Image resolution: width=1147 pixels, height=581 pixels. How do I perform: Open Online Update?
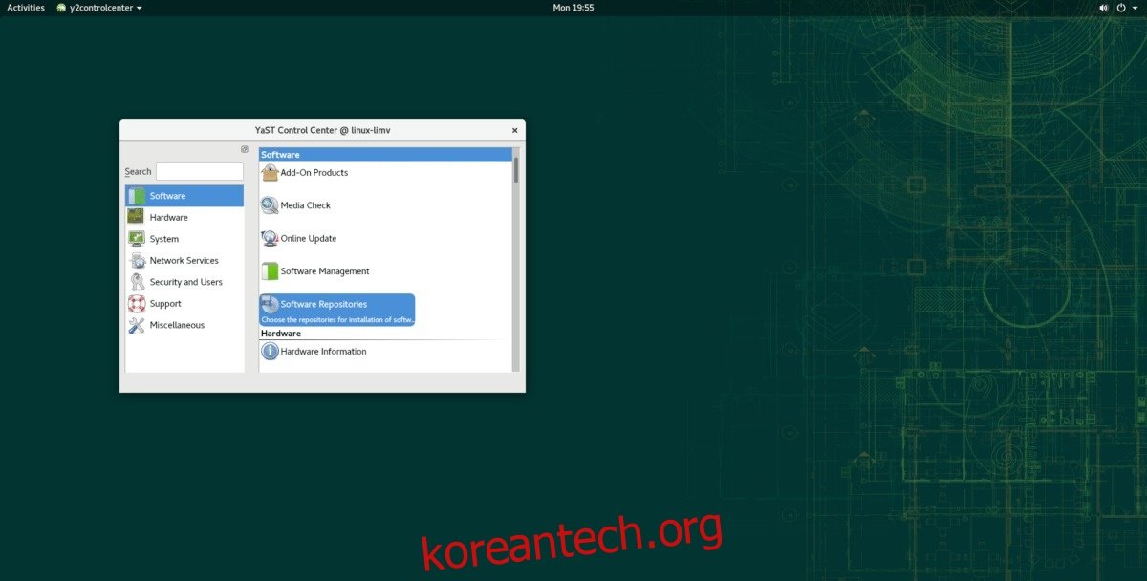308,238
